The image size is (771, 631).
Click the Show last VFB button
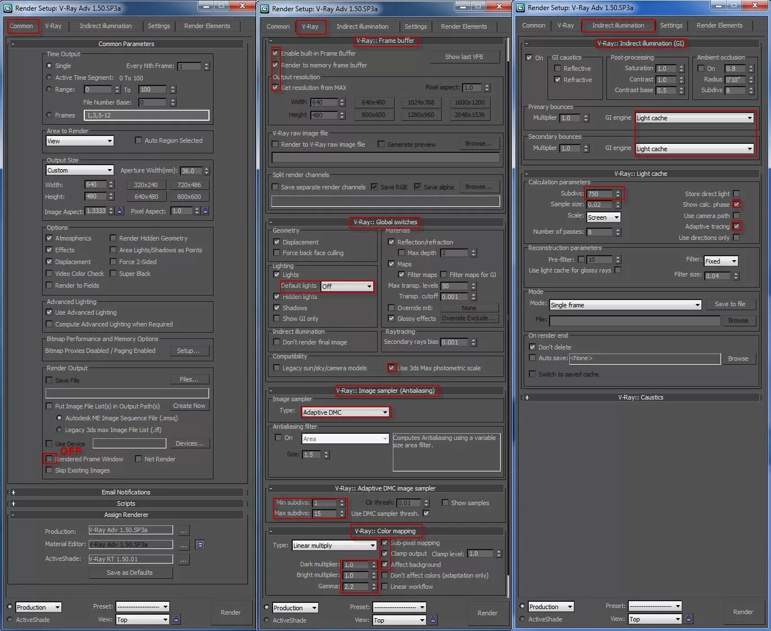click(x=464, y=57)
